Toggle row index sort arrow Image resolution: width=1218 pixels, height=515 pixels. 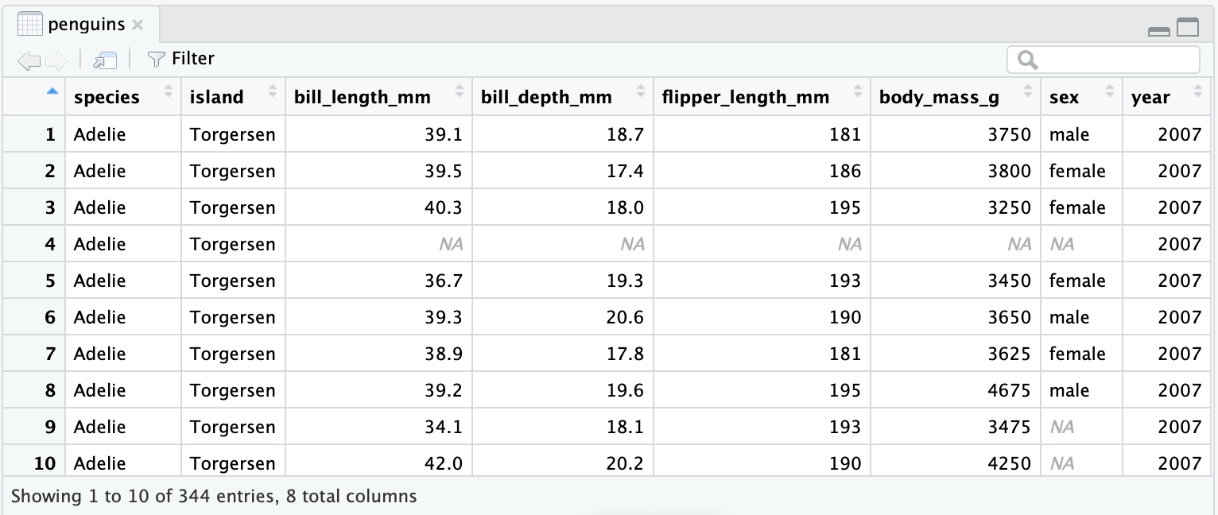coord(52,91)
